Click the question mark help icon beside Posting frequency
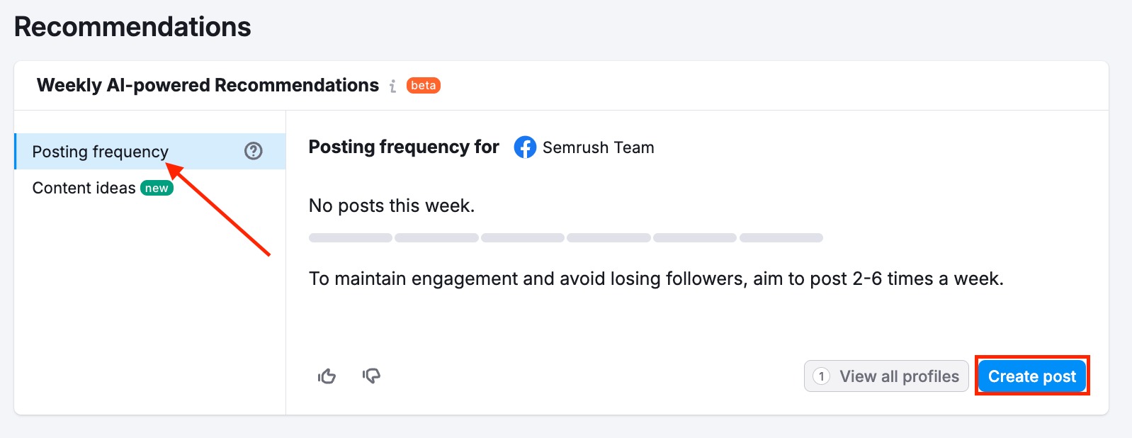This screenshot has height=438, width=1132. click(253, 151)
